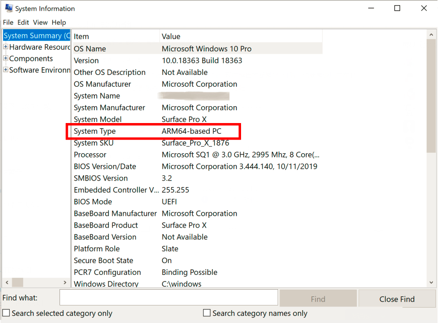Select the System Model row

click(197, 119)
